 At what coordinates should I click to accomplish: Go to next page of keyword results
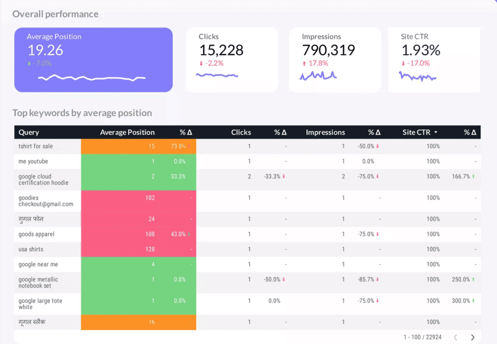(473, 337)
